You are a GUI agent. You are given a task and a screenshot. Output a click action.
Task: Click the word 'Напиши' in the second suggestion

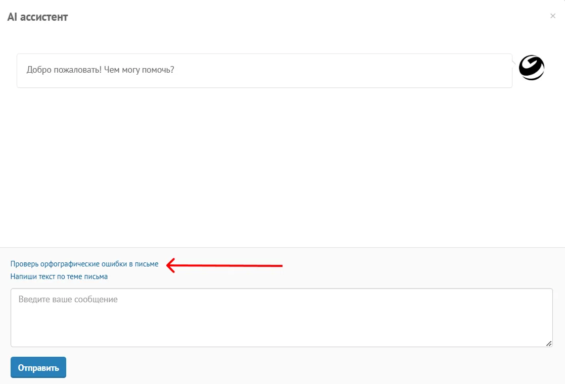(x=23, y=277)
